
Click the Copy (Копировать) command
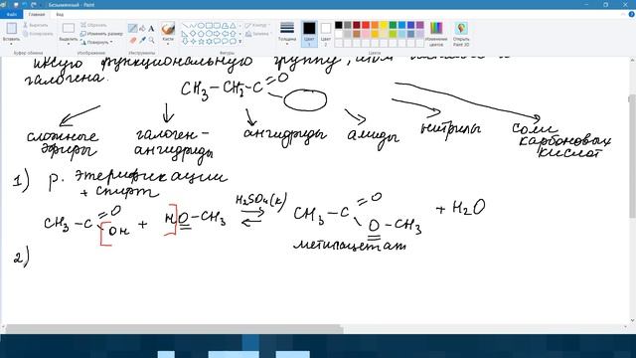tap(38, 34)
